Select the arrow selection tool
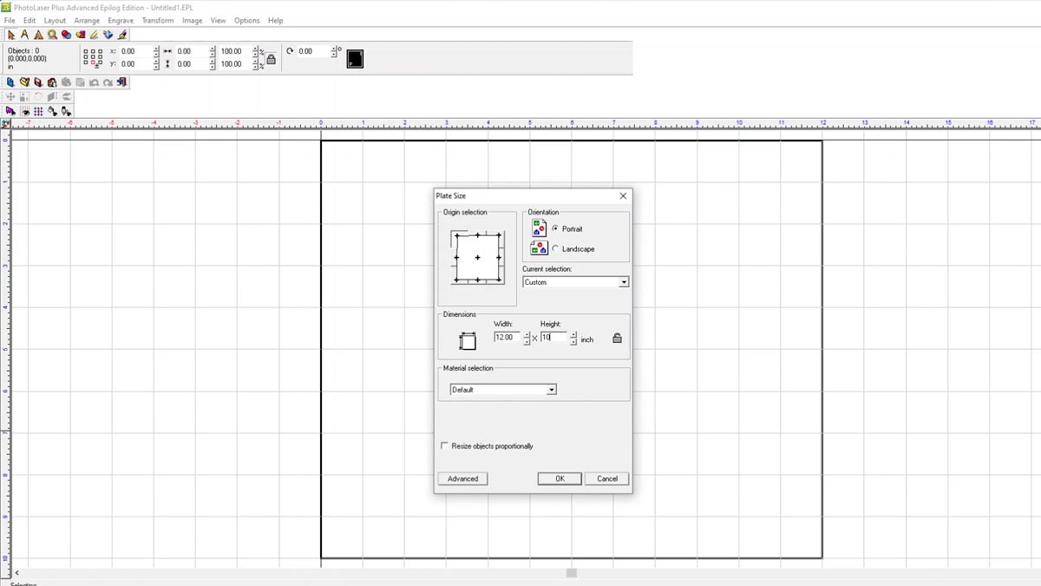 click(x=12, y=35)
